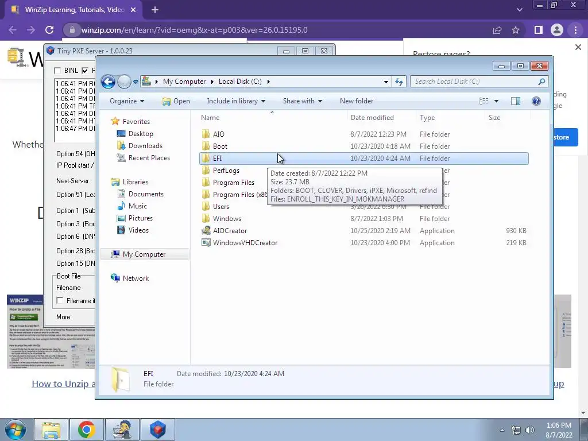Select the AIOCreator application icon
This screenshot has width=588, height=441.
click(x=206, y=231)
